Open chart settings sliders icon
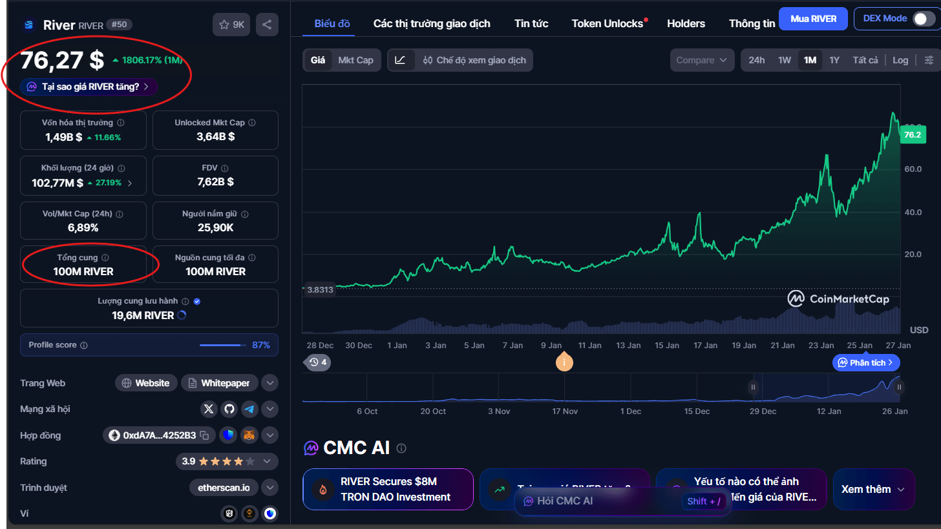Viewport: 941px width, 529px height. pos(929,60)
